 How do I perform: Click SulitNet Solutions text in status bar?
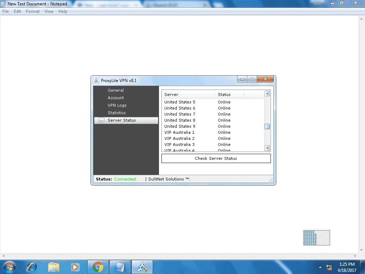click(169, 179)
